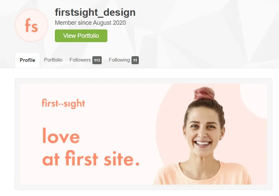
Task: Click the first-sight logo in the banner
Action: [x=63, y=103]
